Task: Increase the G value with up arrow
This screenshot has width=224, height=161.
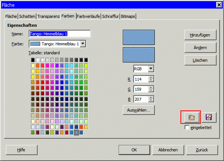Action: point(151,88)
